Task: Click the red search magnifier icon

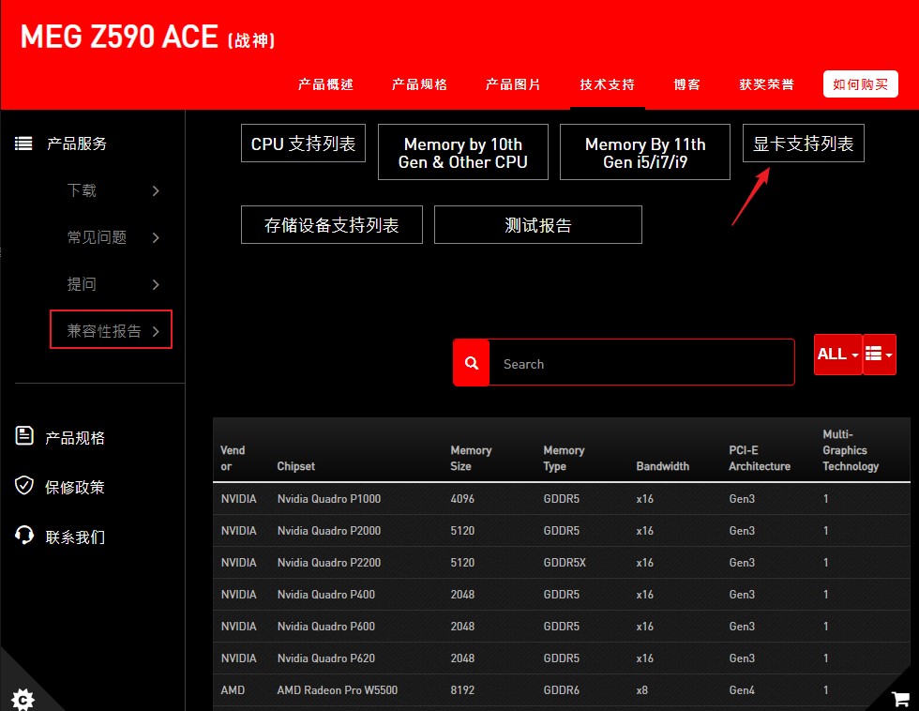Action: click(x=471, y=363)
